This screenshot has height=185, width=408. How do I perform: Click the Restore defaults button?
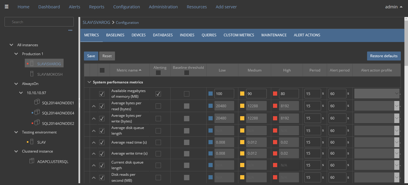point(384,56)
